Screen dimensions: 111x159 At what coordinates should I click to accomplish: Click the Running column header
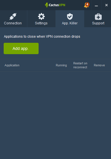61,65
